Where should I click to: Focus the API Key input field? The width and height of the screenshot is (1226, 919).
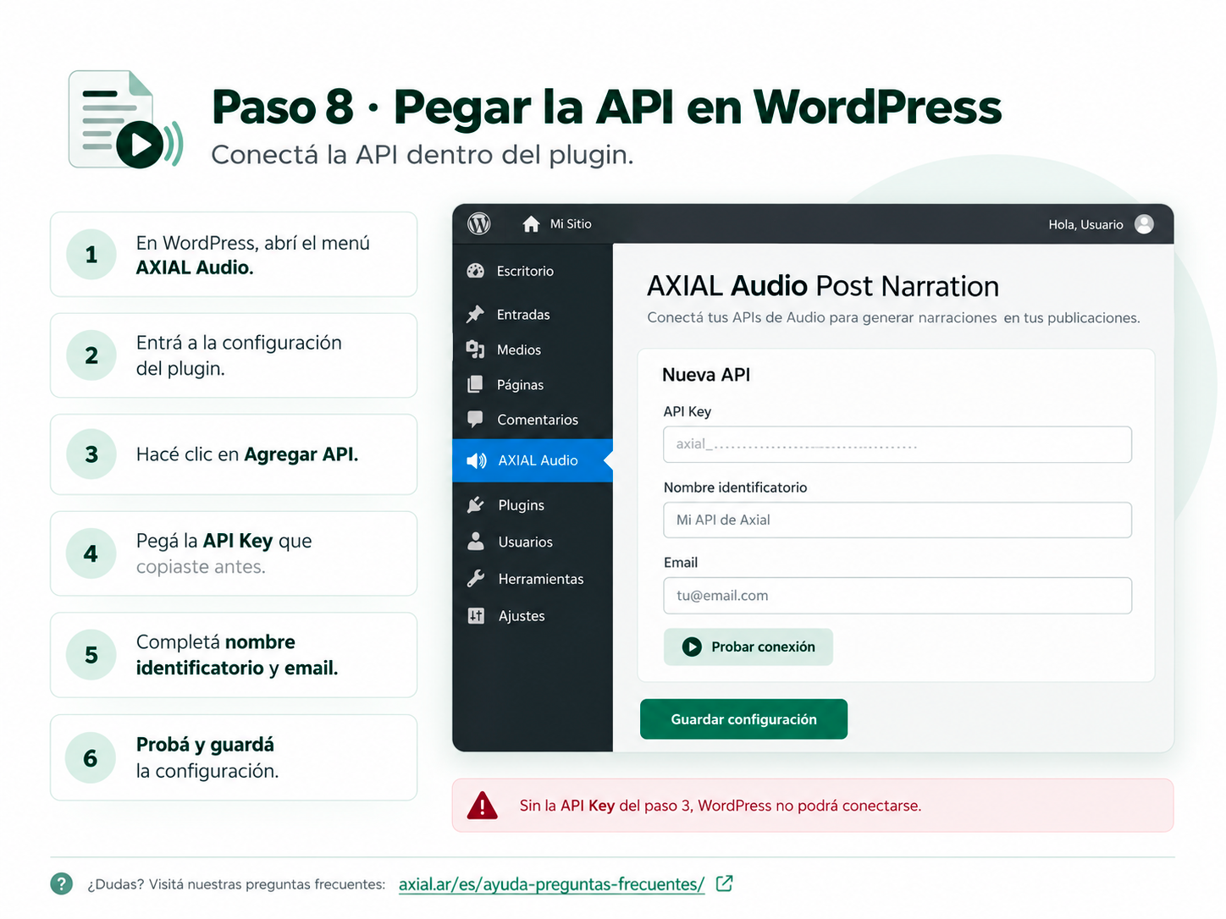click(x=897, y=444)
